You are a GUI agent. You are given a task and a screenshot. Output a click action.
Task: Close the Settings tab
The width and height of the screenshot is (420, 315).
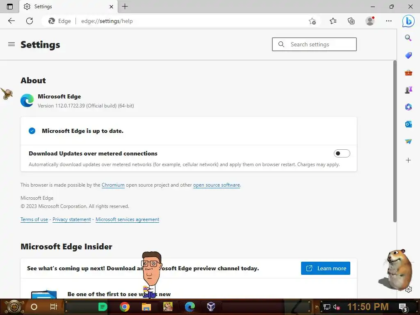[x=112, y=7]
